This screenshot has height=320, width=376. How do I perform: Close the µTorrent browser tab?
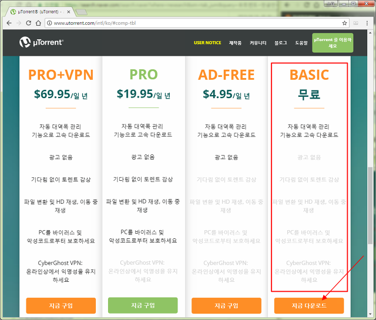point(69,12)
